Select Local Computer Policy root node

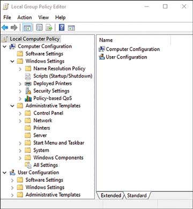click(34, 39)
